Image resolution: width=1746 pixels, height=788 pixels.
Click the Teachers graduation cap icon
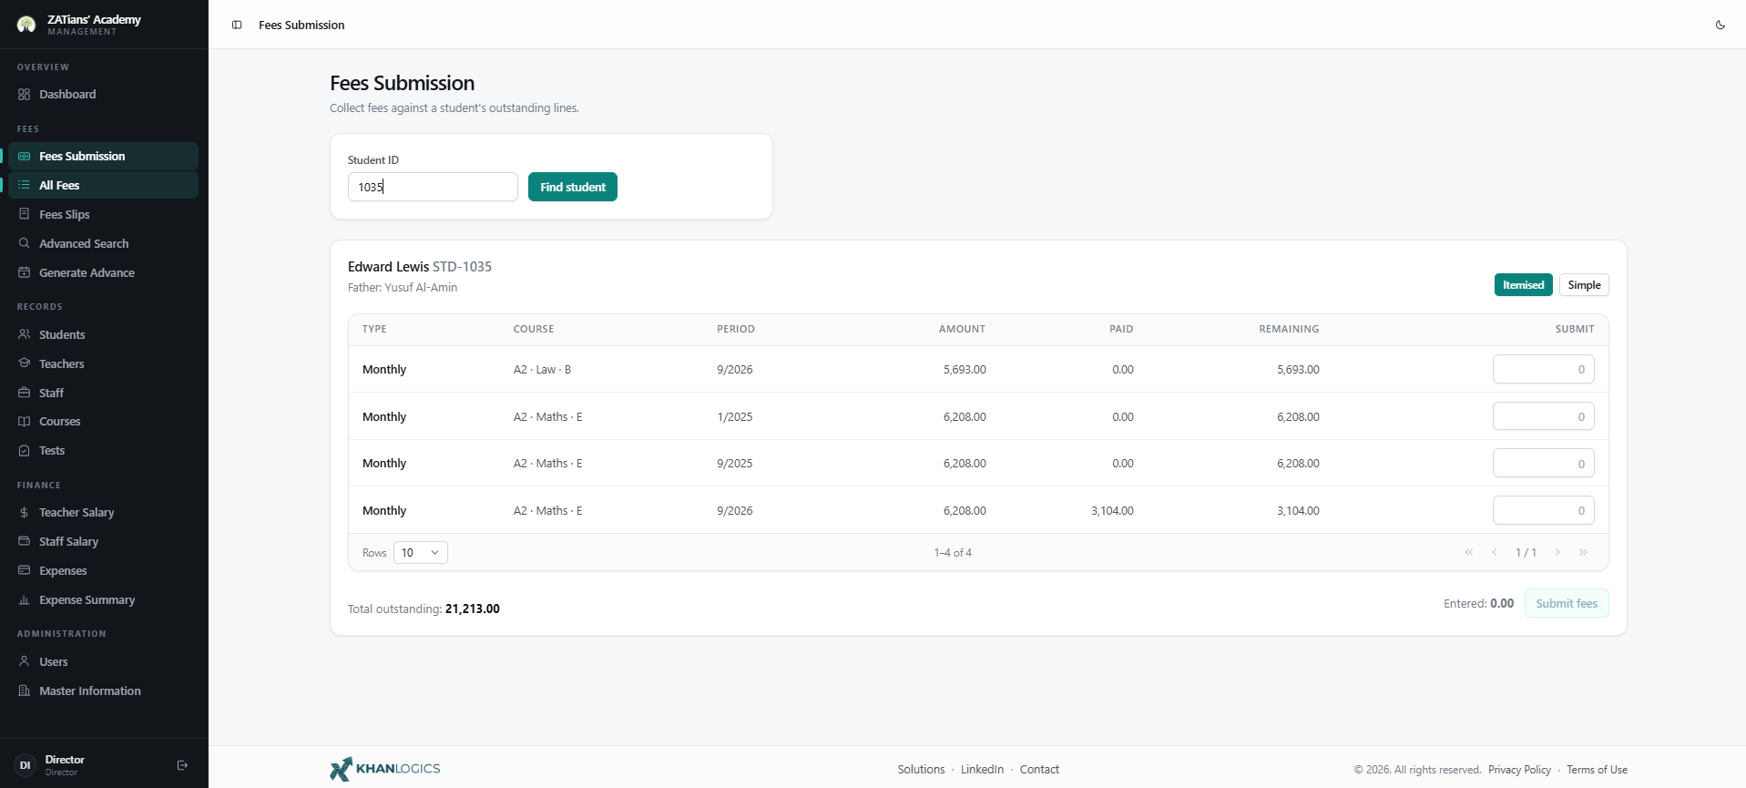tap(25, 363)
